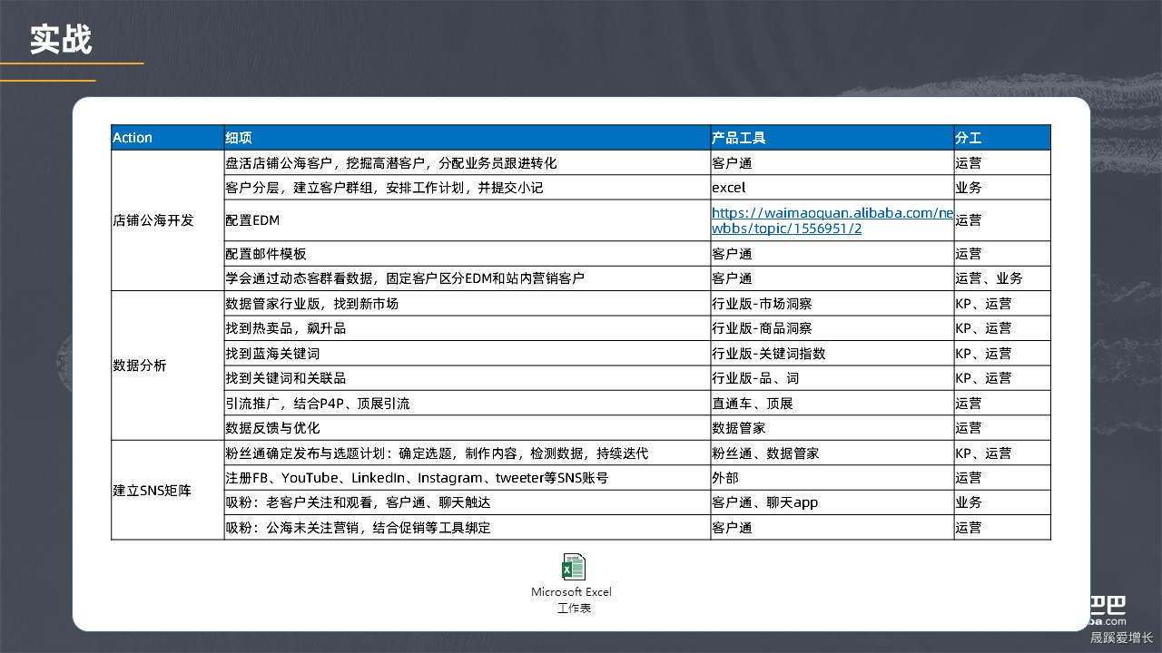Open the waimaoquan.alibaba.com topic link
Screen dimensions: 1162x653
[832, 220]
